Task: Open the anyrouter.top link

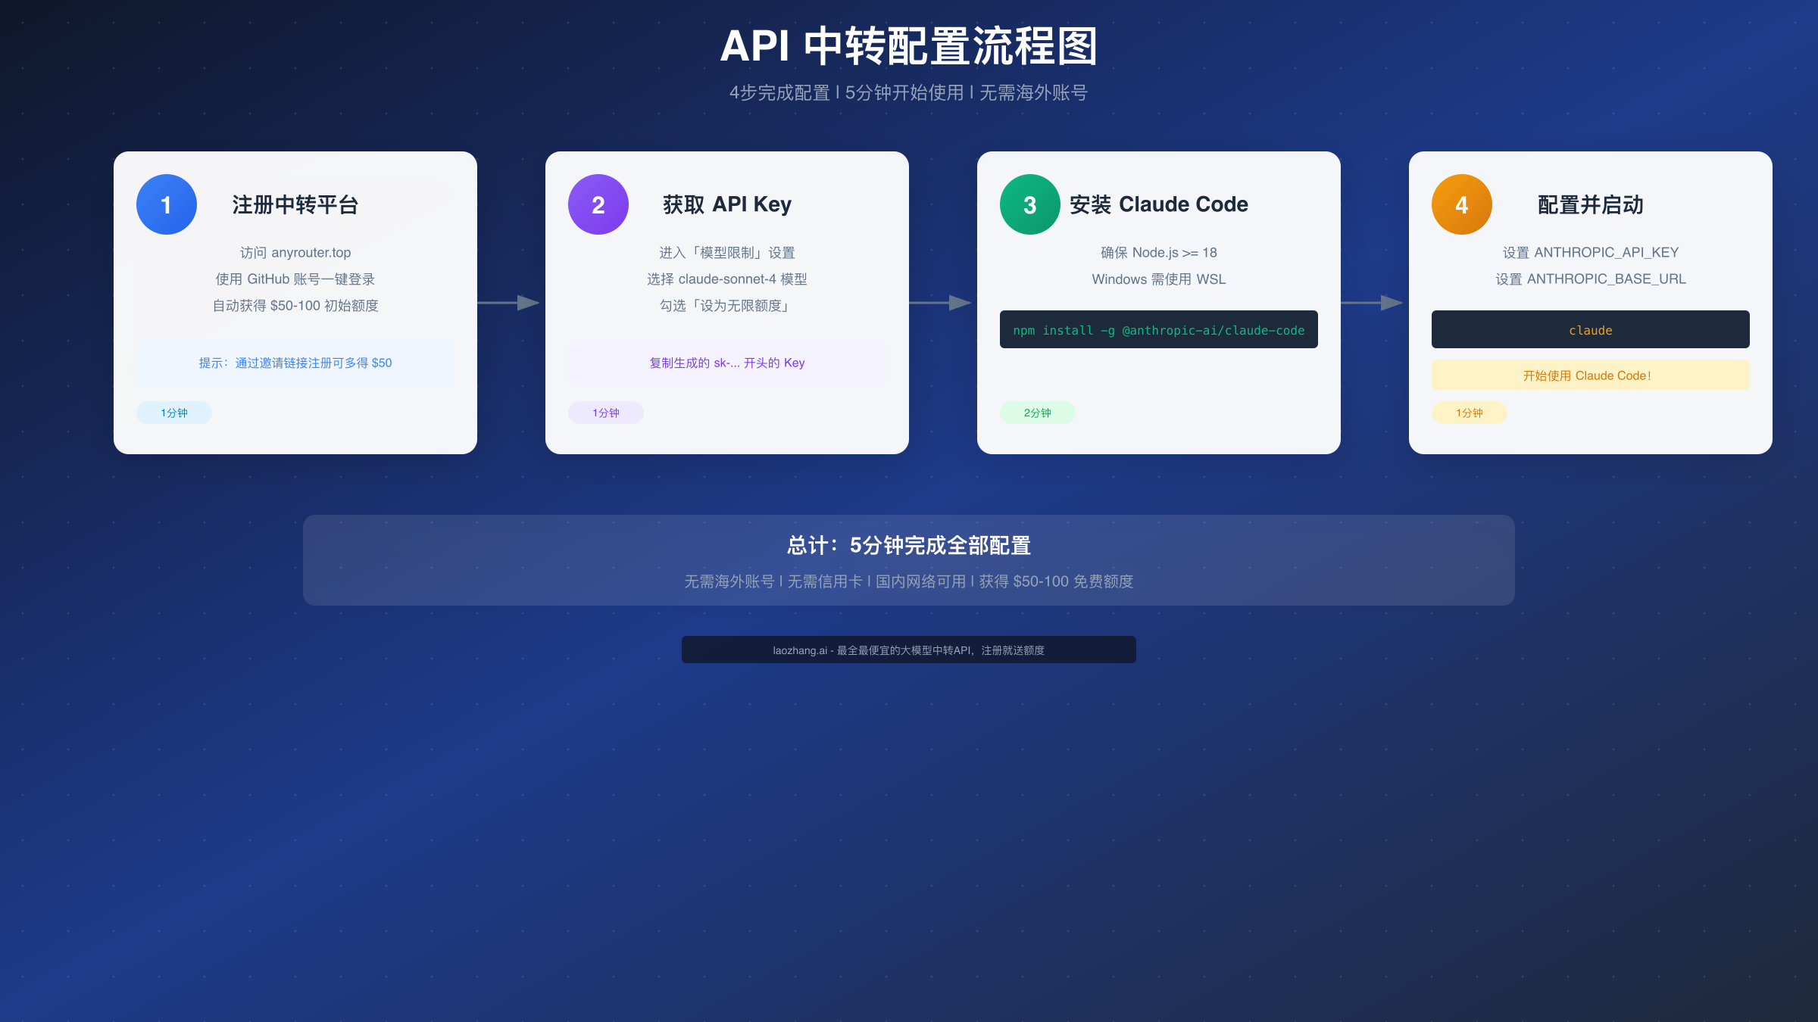Action: (x=295, y=252)
